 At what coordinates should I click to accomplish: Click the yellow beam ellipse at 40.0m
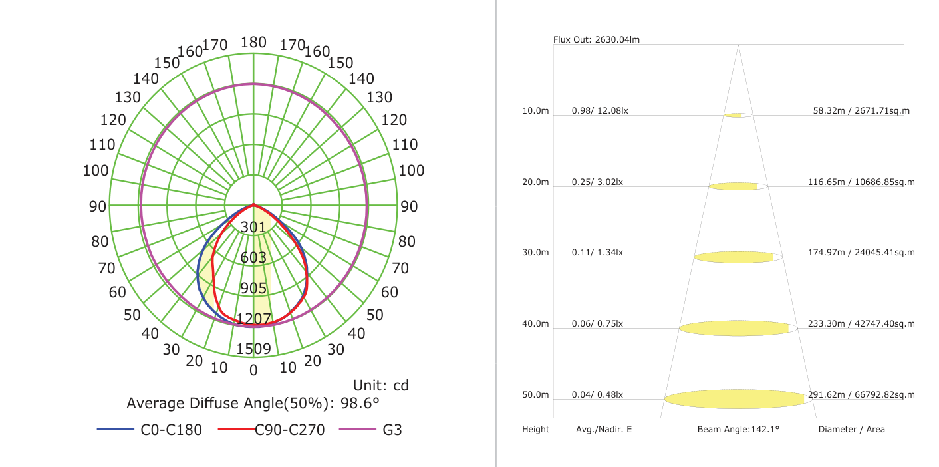[x=738, y=328]
